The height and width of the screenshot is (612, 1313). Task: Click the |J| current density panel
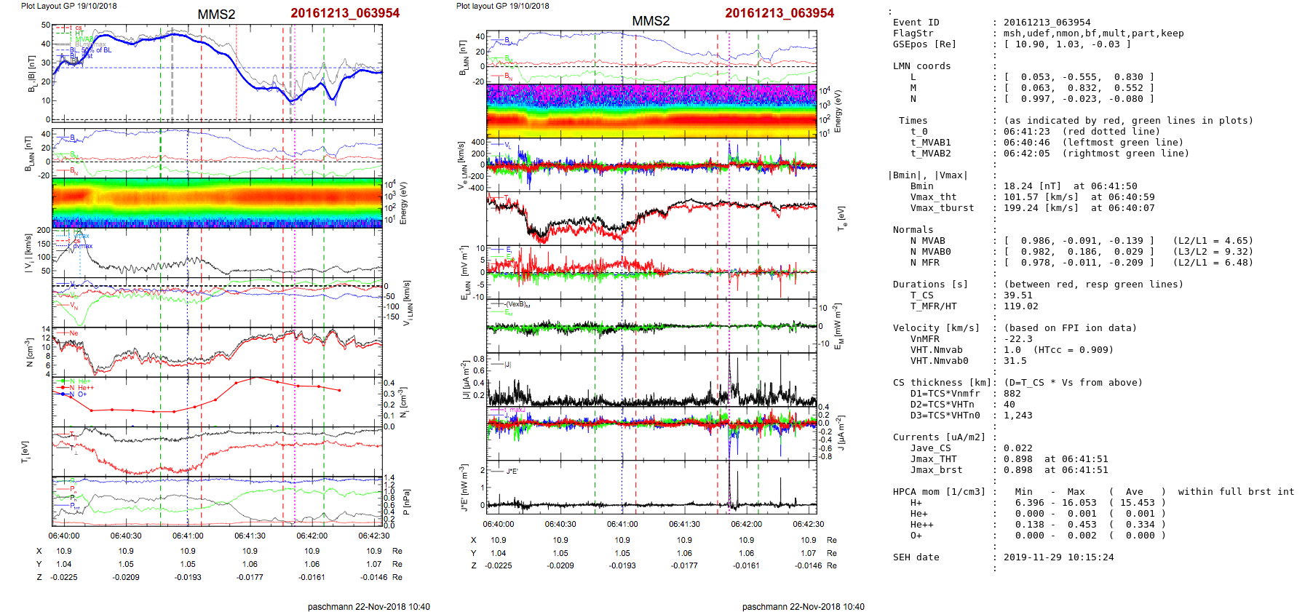(x=651, y=380)
